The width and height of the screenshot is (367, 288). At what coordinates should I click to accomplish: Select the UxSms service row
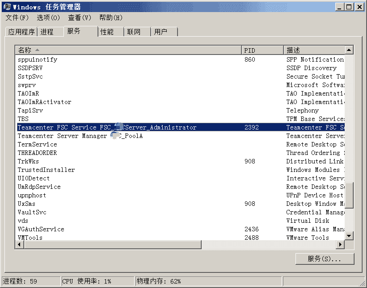[x=180, y=204]
